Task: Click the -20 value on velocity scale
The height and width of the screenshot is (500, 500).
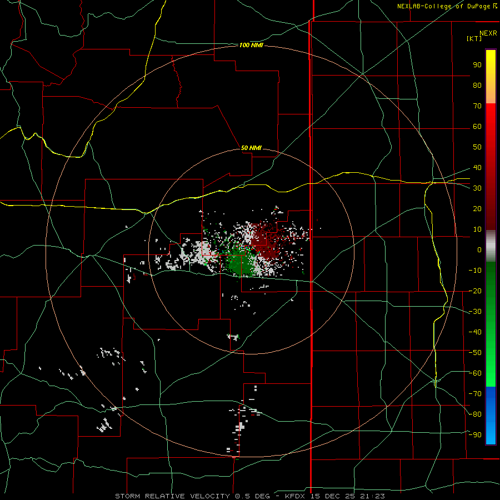Action: point(475,291)
